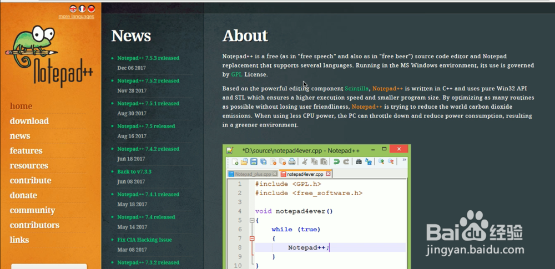Open the contributors page

(34, 225)
